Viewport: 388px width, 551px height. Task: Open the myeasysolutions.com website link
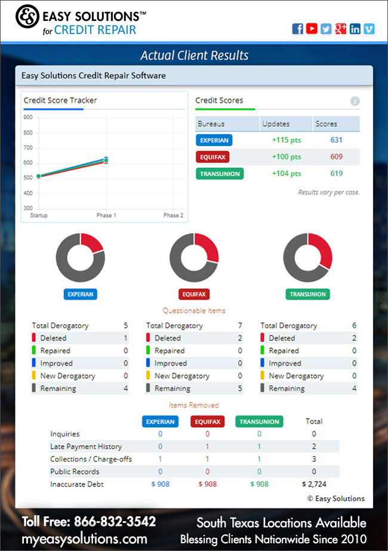(84, 538)
